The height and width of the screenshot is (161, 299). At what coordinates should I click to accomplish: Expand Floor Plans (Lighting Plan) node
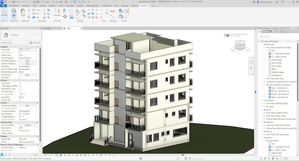coord(264,113)
